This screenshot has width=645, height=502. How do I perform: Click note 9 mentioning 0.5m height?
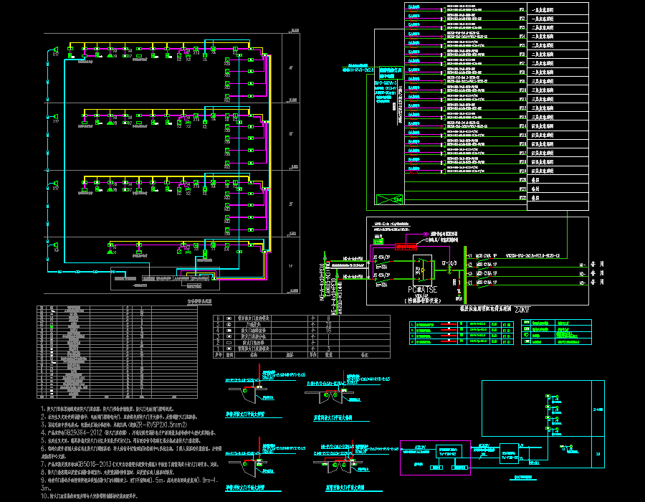[130, 483]
